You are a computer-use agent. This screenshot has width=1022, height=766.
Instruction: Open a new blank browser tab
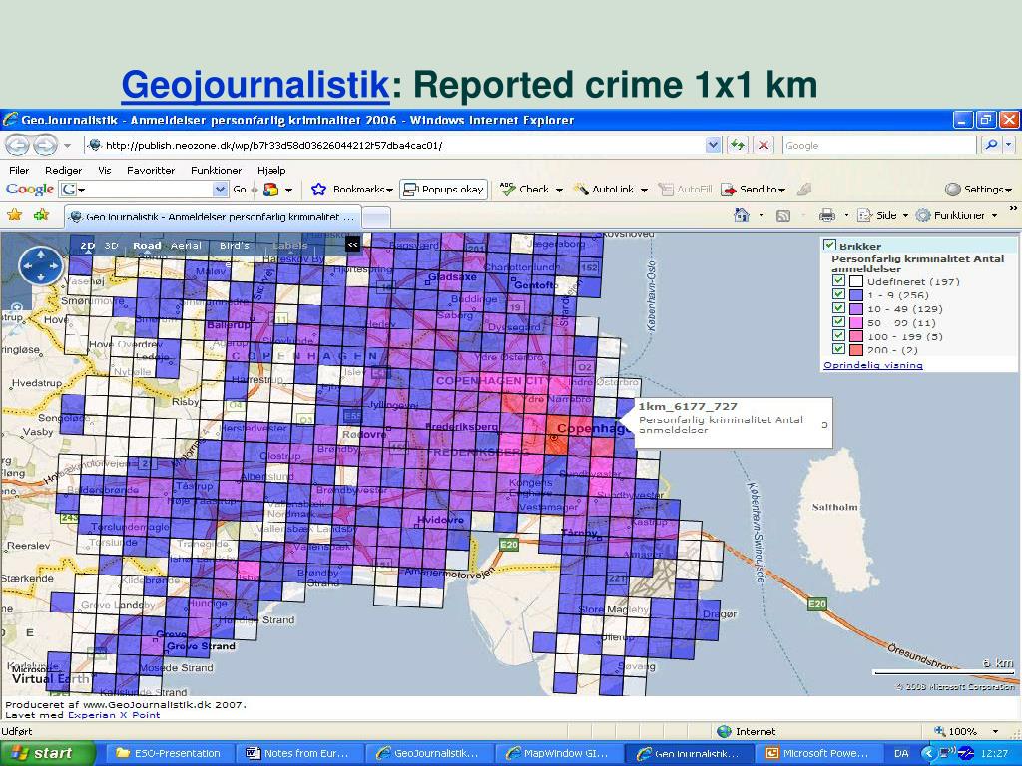pyautogui.click(x=376, y=217)
